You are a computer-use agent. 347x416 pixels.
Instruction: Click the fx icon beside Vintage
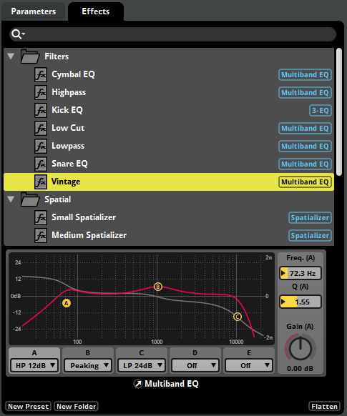pyautogui.click(x=41, y=182)
